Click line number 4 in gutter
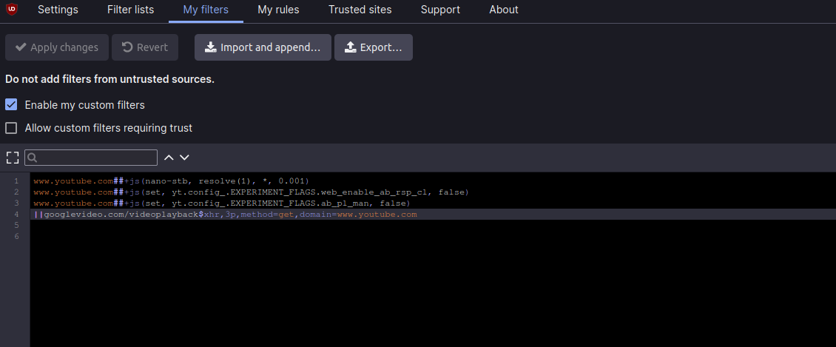This screenshot has width=836, height=347. pyautogui.click(x=16, y=215)
